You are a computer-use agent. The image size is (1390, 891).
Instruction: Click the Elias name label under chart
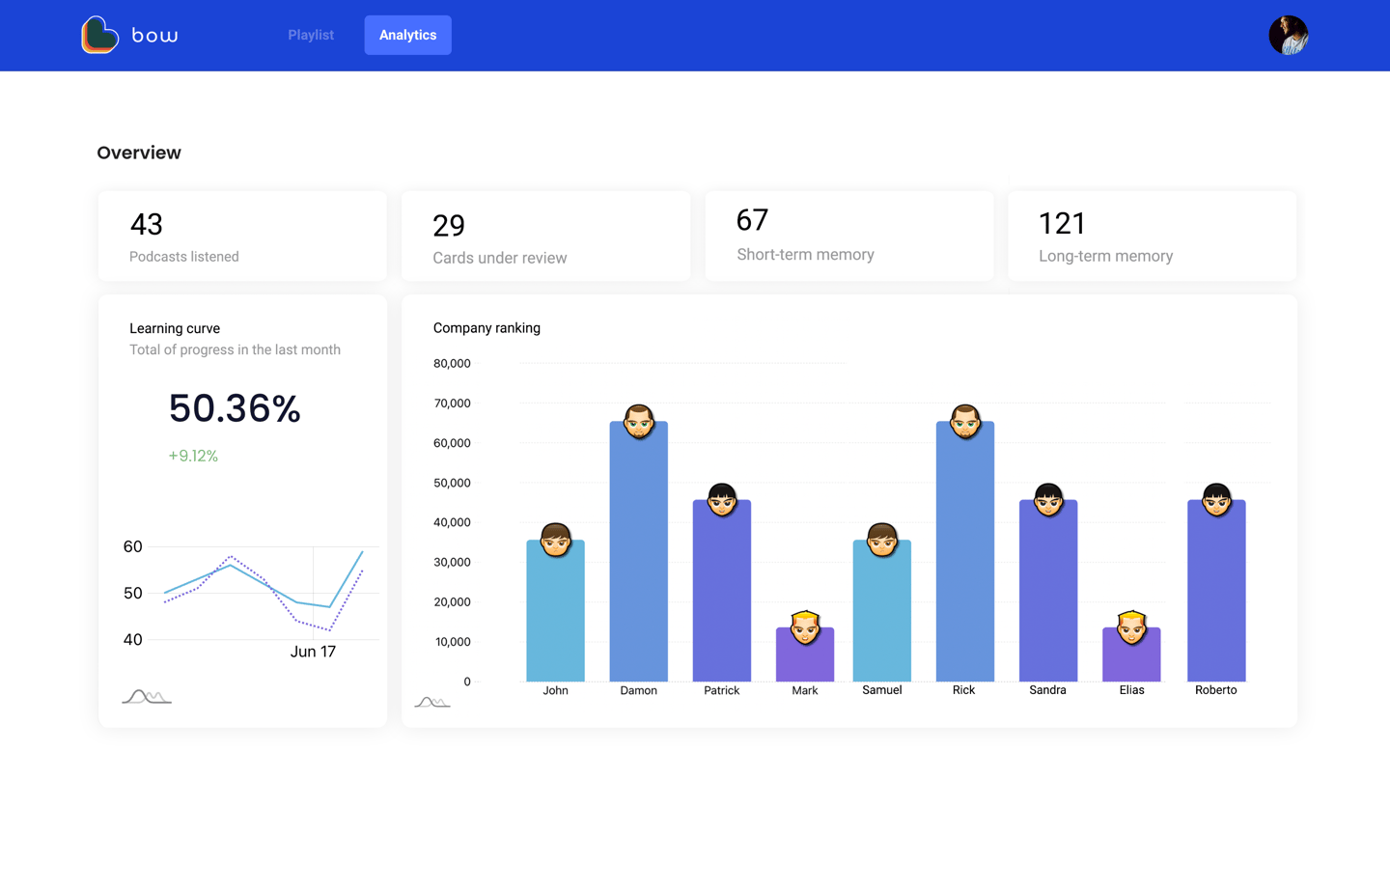pos(1131,689)
